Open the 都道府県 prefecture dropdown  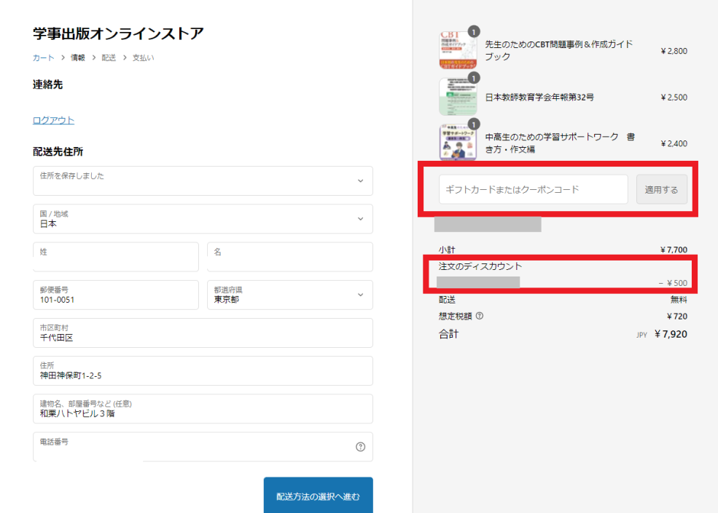click(x=289, y=295)
